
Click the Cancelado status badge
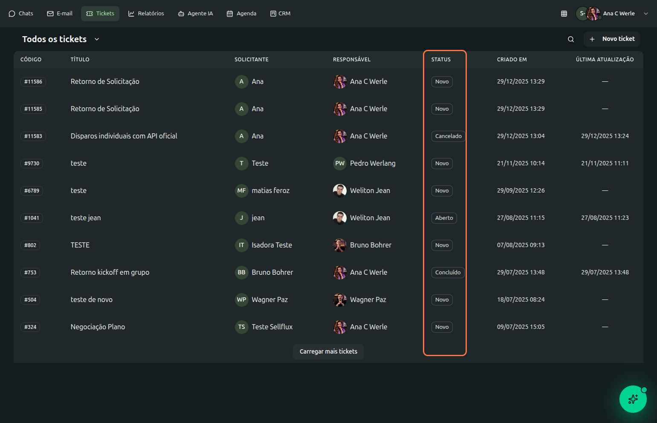[448, 136]
